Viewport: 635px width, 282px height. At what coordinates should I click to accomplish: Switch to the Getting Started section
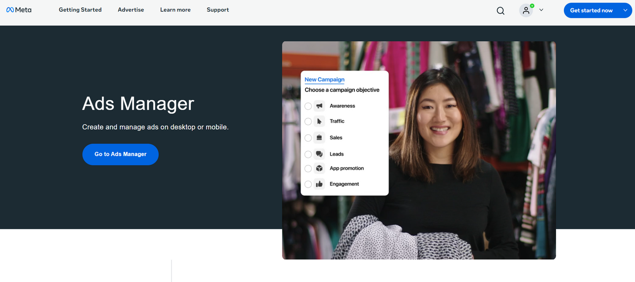(x=80, y=10)
